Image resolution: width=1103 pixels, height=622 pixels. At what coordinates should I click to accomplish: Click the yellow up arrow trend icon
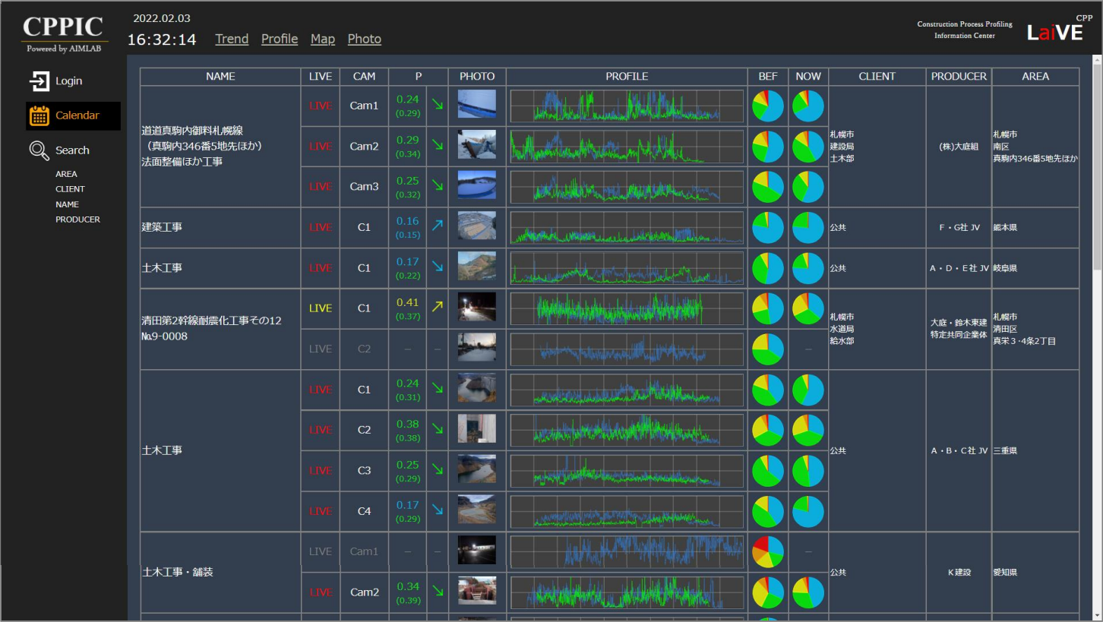tap(437, 308)
